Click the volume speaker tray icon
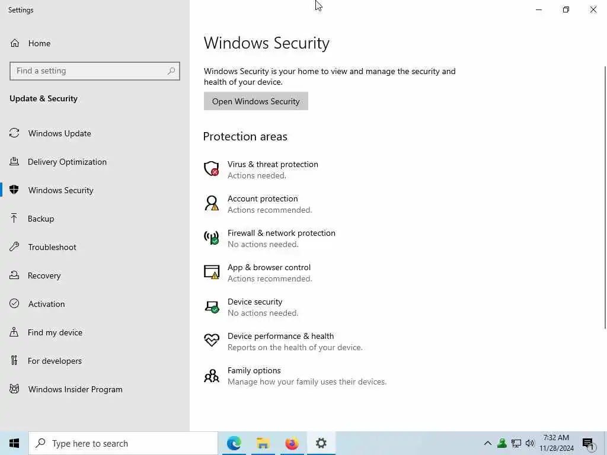 (x=530, y=443)
